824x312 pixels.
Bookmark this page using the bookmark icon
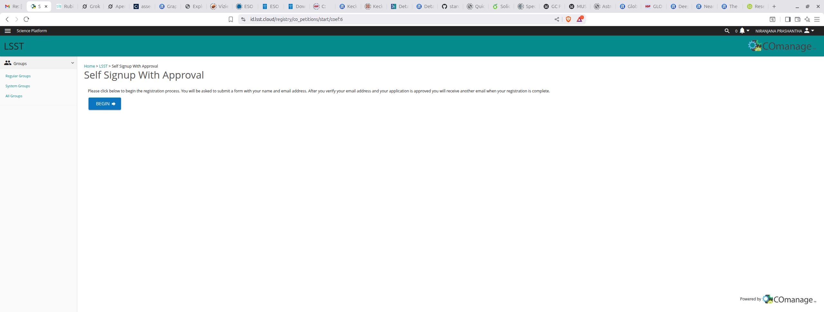(231, 19)
